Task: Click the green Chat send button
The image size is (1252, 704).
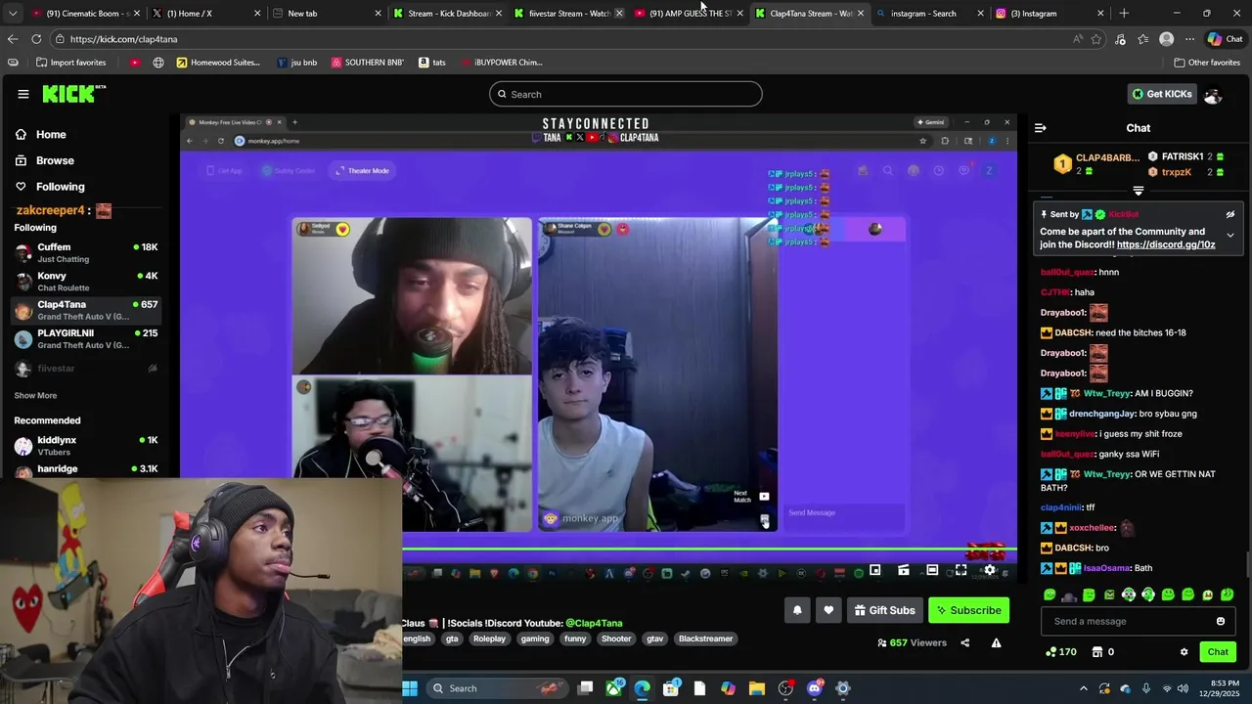Action: click(1218, 652)
